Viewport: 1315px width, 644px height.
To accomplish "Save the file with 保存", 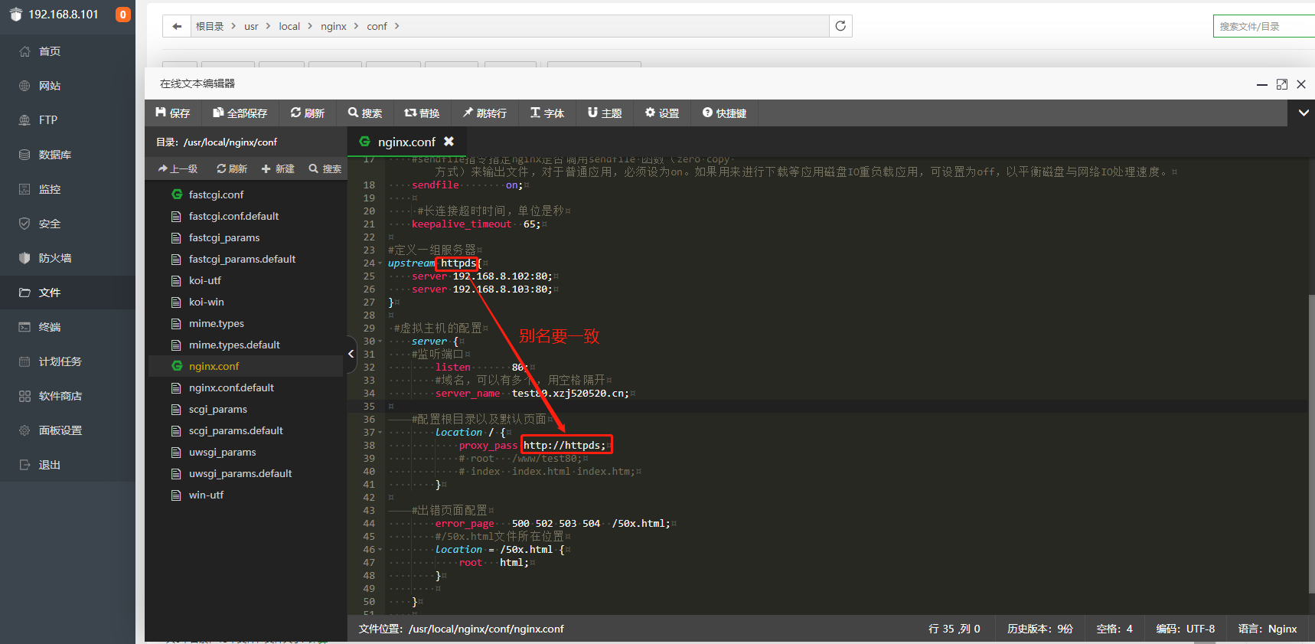I will pos(173,113).
